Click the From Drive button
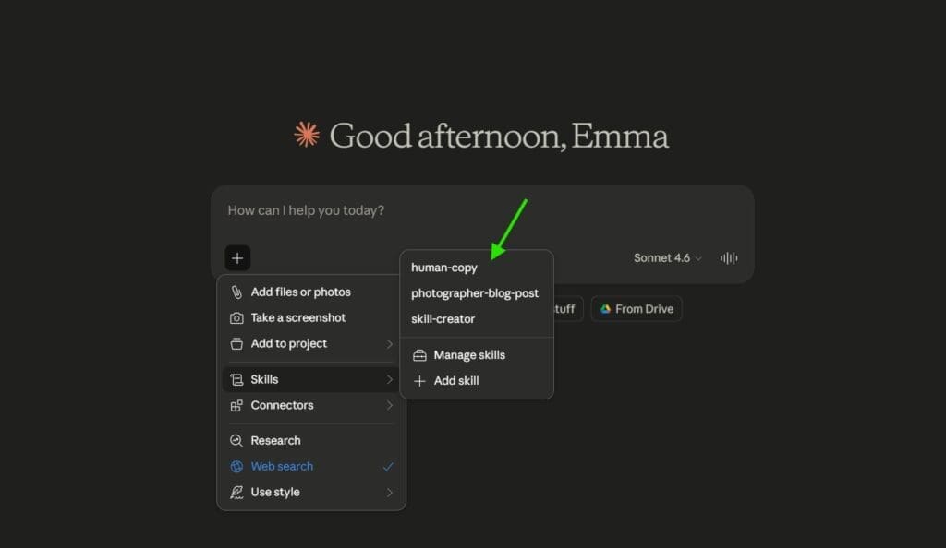 637,309
